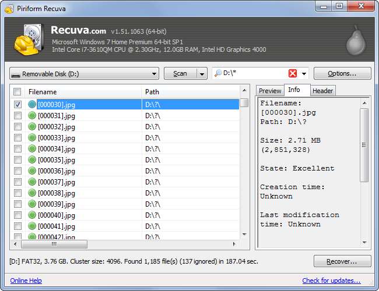Click the green status dot for [000033].jpg
Viewport: 379px width, 291px height.
tap(32, 137)
